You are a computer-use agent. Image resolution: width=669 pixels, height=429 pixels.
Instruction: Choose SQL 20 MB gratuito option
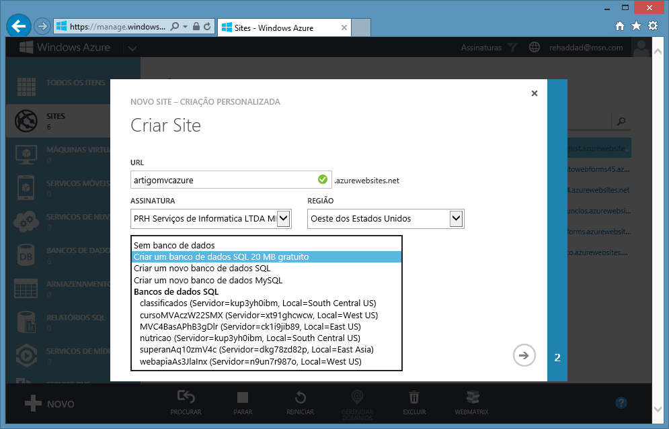[266, 257]
